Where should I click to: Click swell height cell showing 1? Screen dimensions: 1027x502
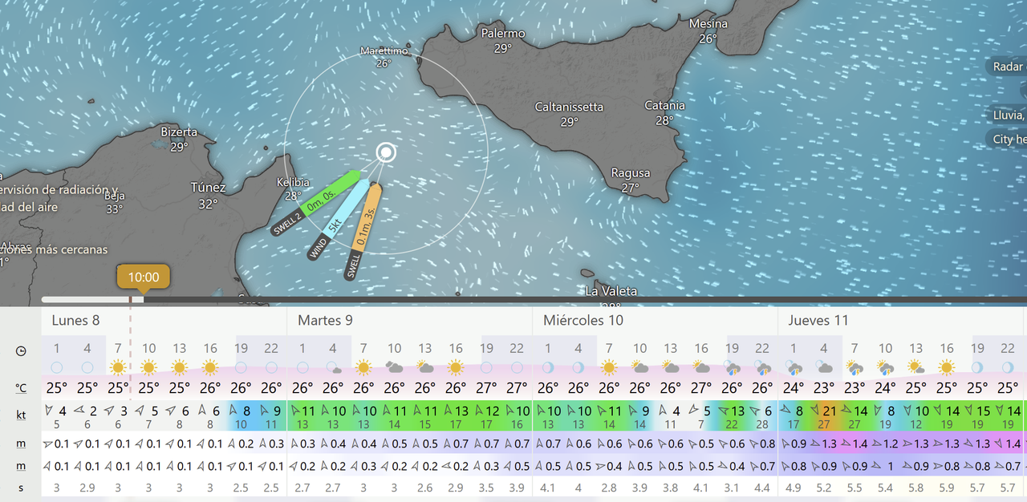885,466
